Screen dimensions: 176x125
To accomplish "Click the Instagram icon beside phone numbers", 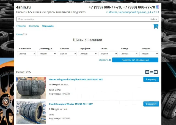I will (158, 7).
